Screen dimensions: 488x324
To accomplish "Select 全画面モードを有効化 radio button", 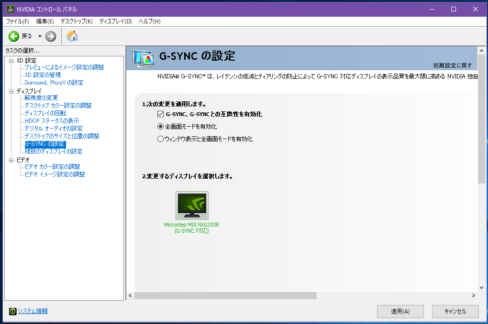I will pos(161,127).
